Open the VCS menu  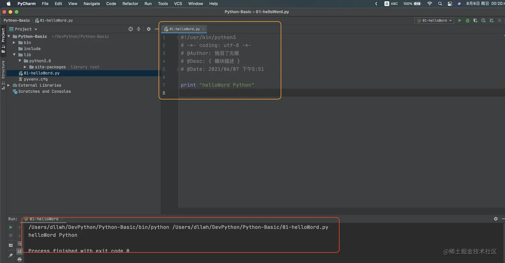coord(178,4)
